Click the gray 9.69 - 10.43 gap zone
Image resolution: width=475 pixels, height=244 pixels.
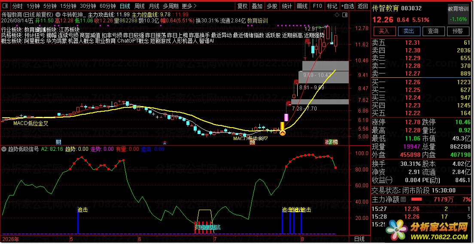click(x=324, y=77)
